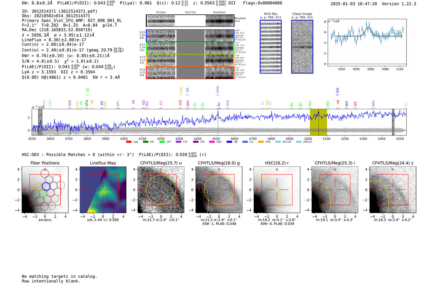Select 'No matching targets in catalog.' text
This screenshot has width=438, height=298.
59,276
